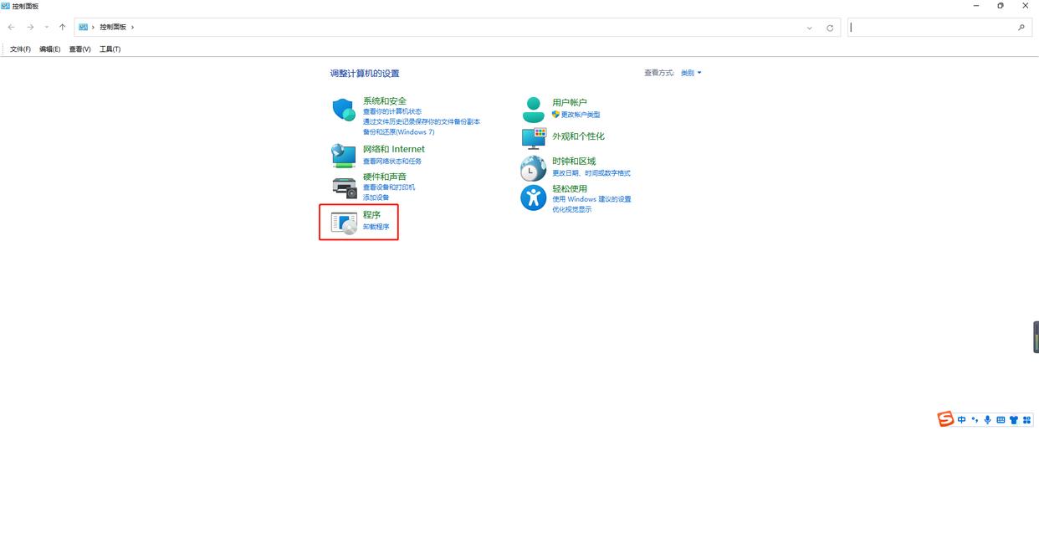Click the 卸载程序 link
This screenshot has width=1039, height=559.
pos(374,226)
